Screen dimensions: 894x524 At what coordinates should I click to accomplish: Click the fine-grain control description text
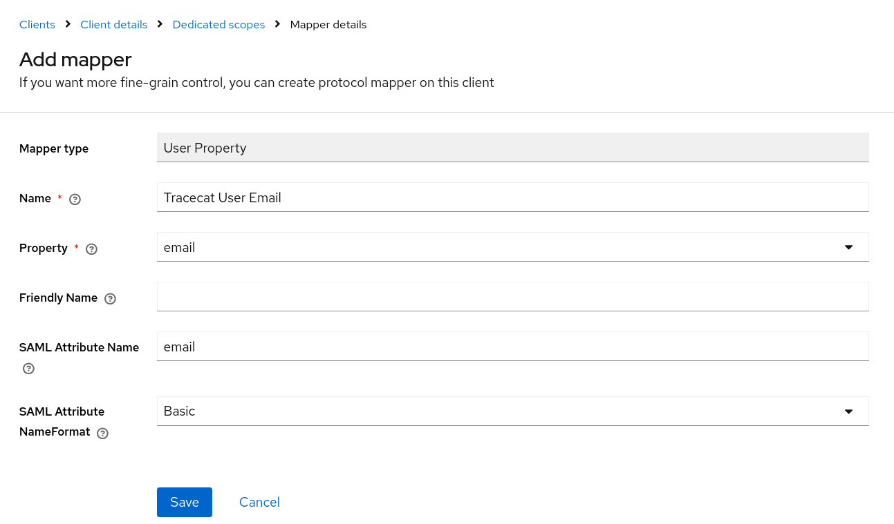coord(257,83)
